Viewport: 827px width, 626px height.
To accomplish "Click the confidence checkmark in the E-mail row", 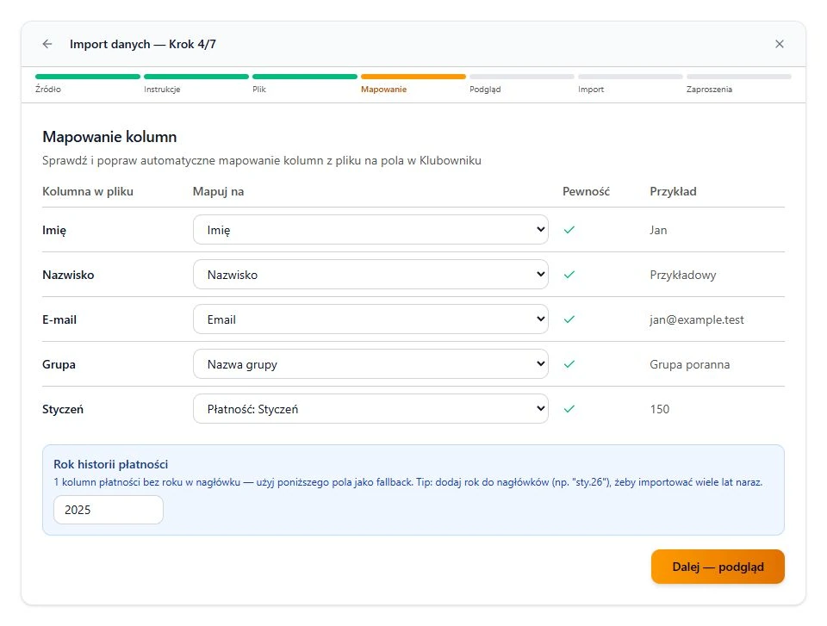I will click(569, 319).
